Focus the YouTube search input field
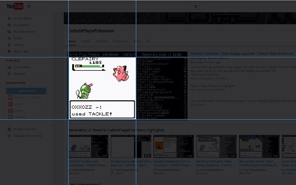 [121, 6]
